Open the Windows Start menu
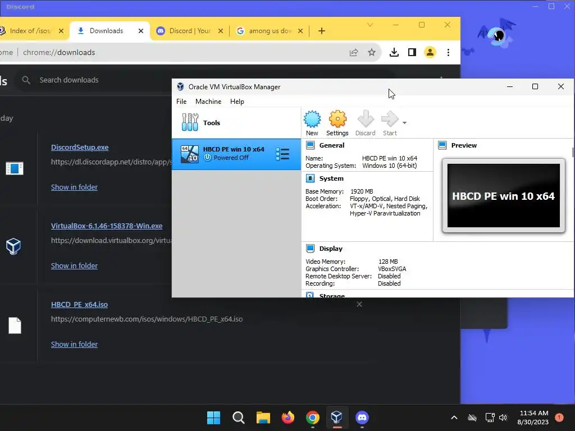The height and width of the screenshot is (431, 575). click(x=214, y=418)
